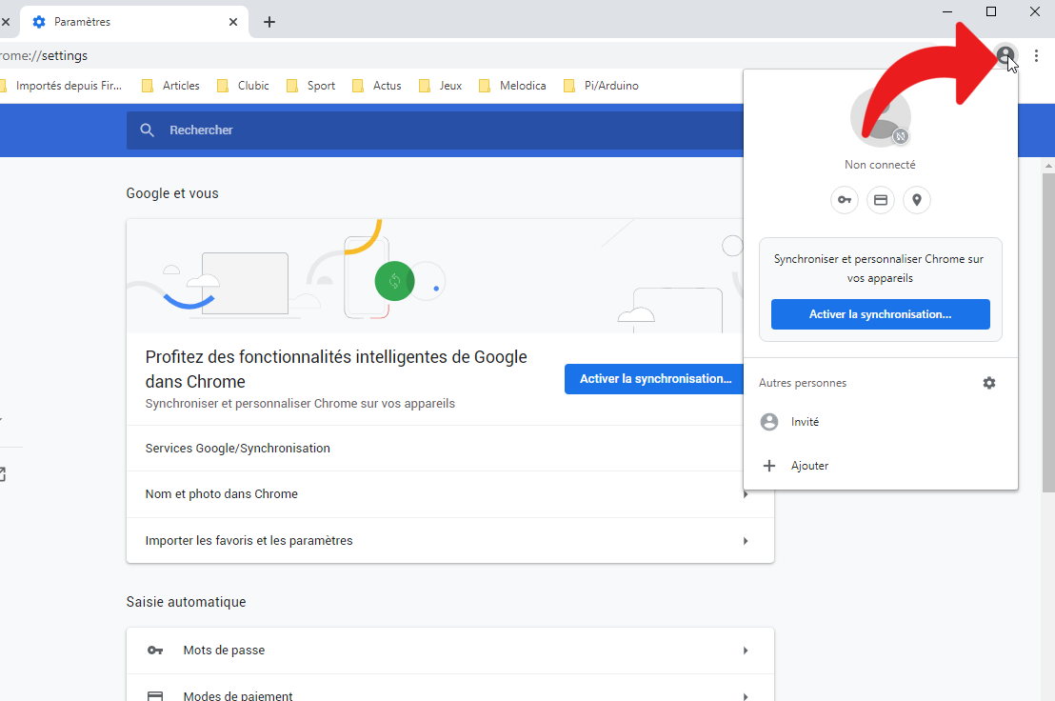Open the Jeux bookmark folder
This screenshot has height=701, width=1055.
coord(441,86)
